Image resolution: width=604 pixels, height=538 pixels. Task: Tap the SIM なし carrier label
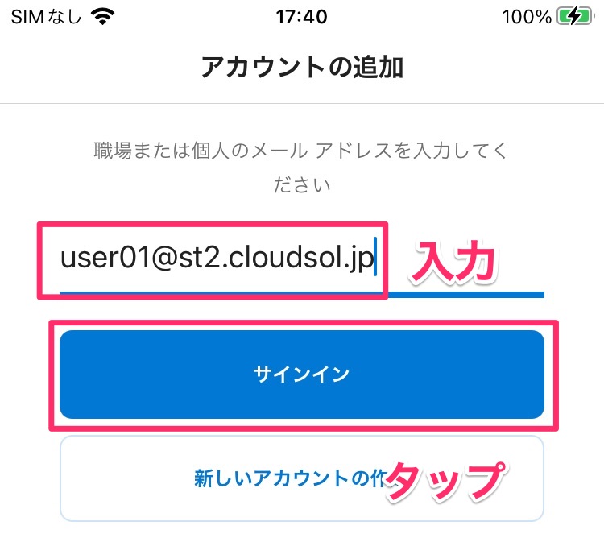(x=46, y=17)
